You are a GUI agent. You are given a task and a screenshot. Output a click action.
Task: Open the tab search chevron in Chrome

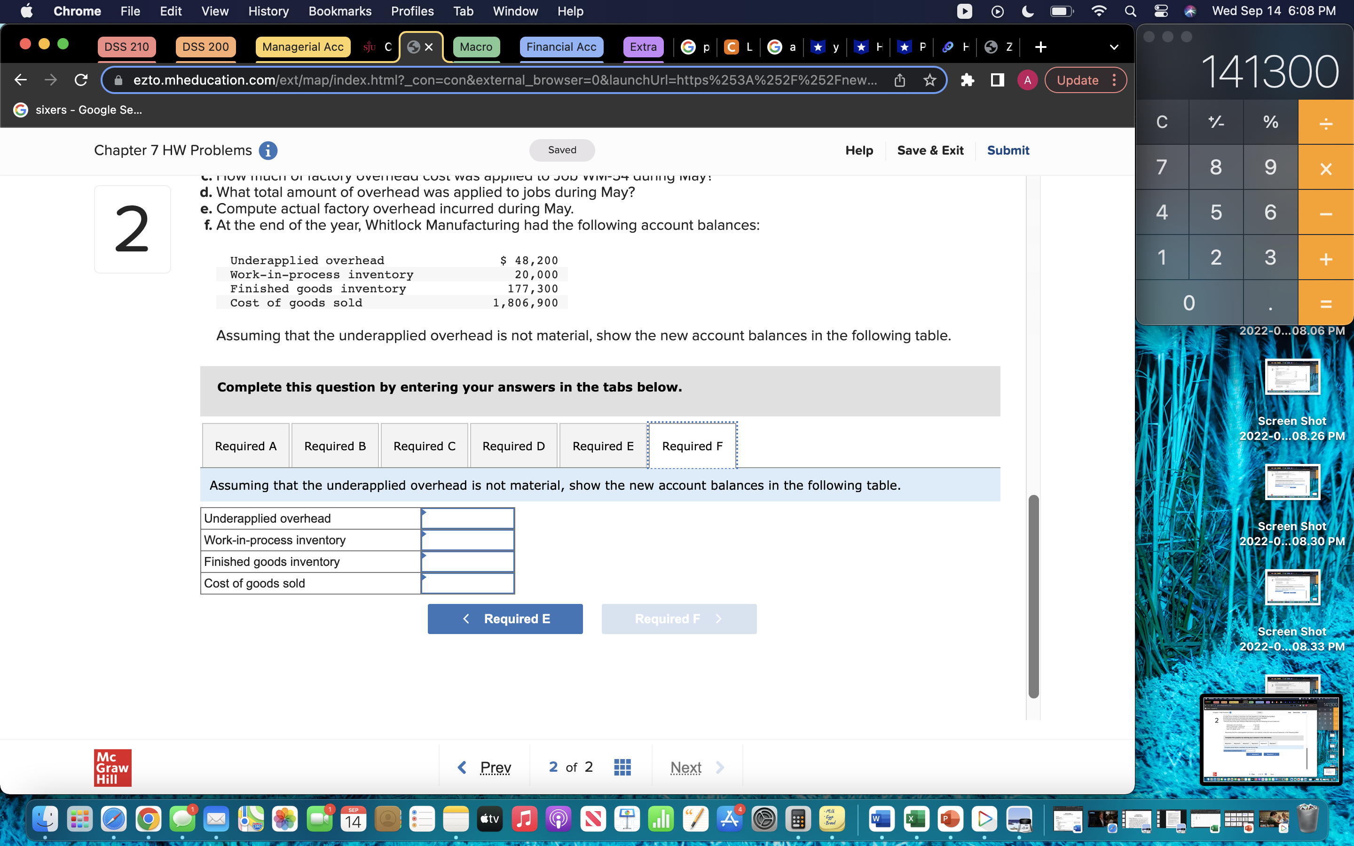point(1114,47)
